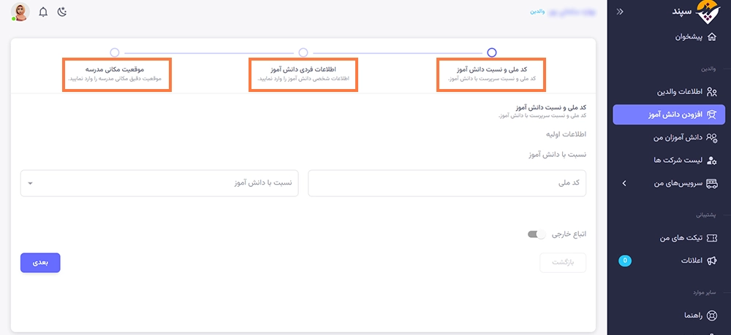731x335 pixels.
Task: Toggle dark mode moon icon
Action: [x=62, y=12]
